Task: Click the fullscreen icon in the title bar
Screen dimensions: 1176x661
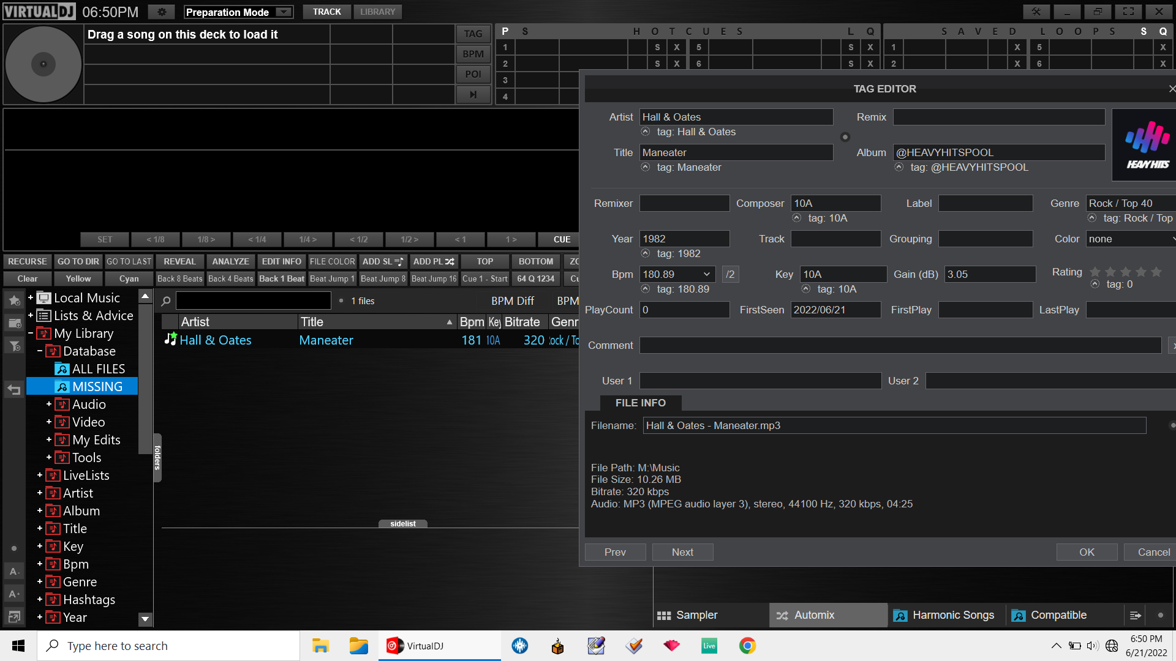Action: click(1128, 12)
